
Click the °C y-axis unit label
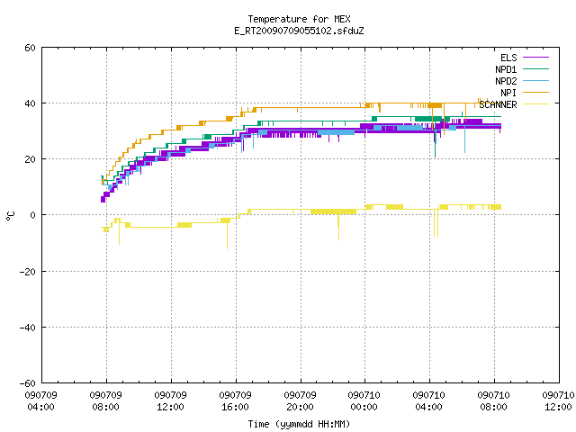pos(10,216)
